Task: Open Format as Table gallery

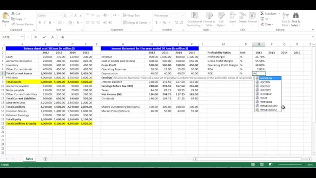Action: 209,20
